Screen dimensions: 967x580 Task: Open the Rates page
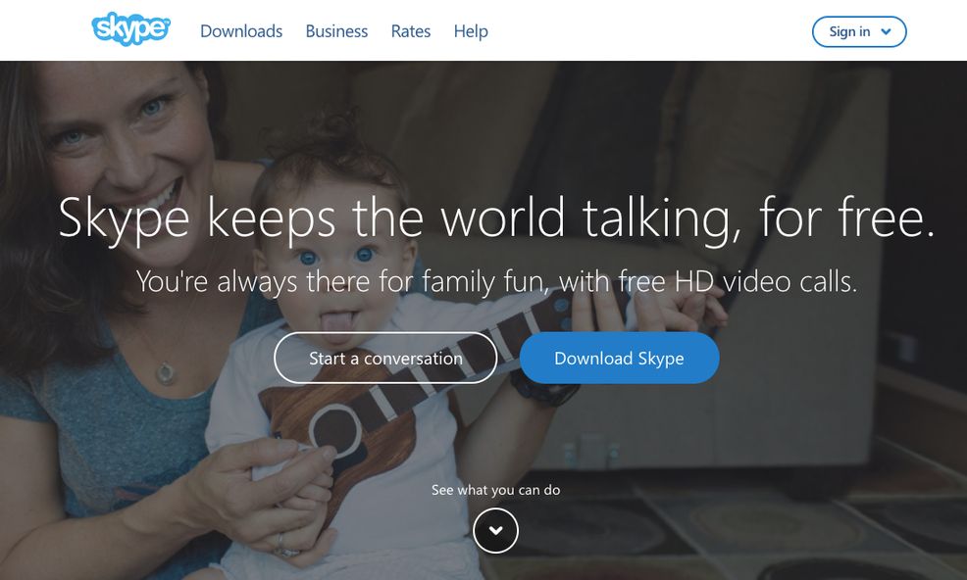[x=411, y=31]
